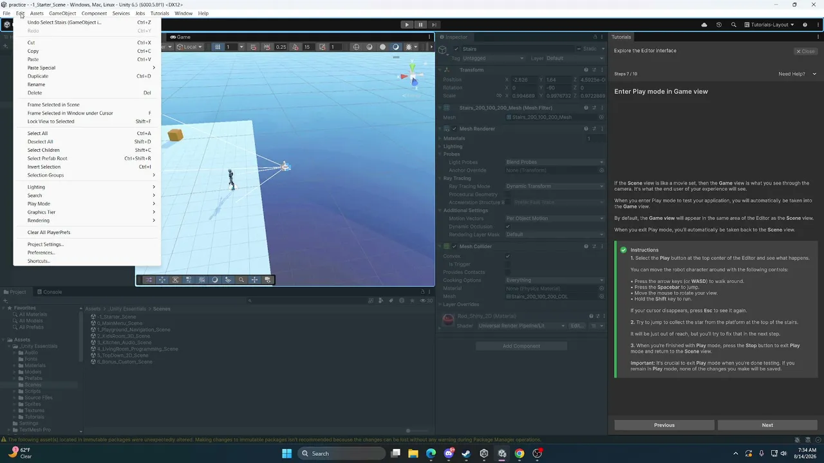The image size is (824, 463).
Task: Open the Undo History icon
Action: (x=719, y=24)
